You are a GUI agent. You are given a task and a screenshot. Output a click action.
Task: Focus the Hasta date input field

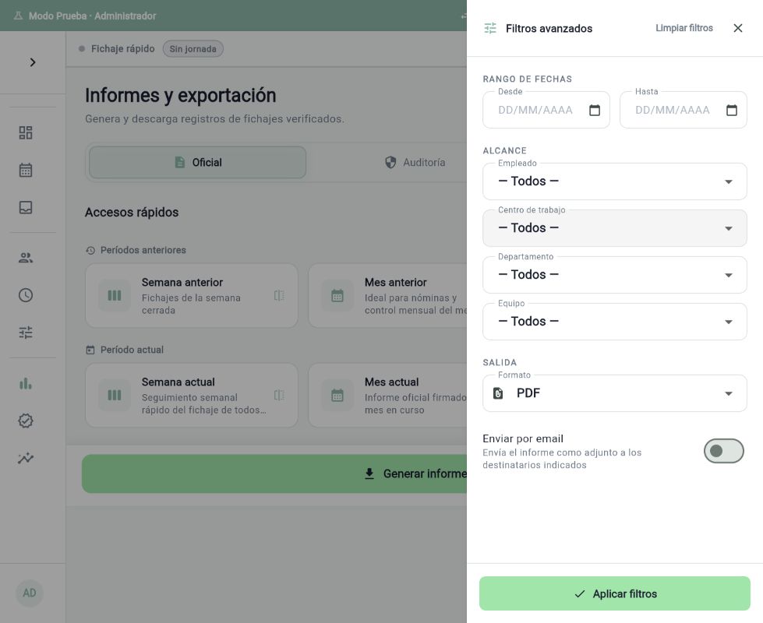(x=684, y=111)
